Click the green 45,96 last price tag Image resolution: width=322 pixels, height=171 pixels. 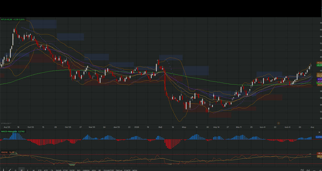point(319,65)
